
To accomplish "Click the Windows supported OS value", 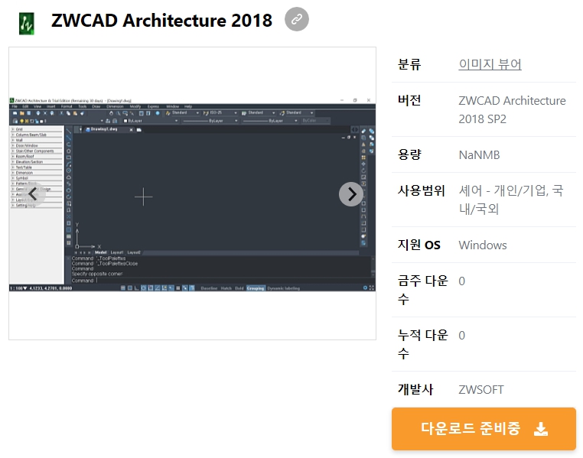I will coord(482,245).
